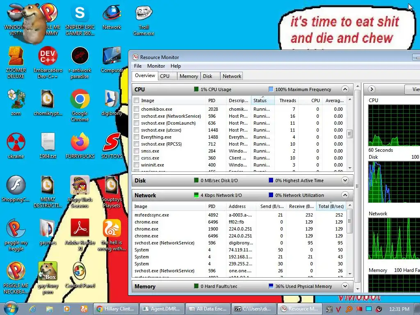This screenshot has width=420, height=315.
Task: Switch to All Data Enc... taskbar window
Action: (x=208, y=309)
